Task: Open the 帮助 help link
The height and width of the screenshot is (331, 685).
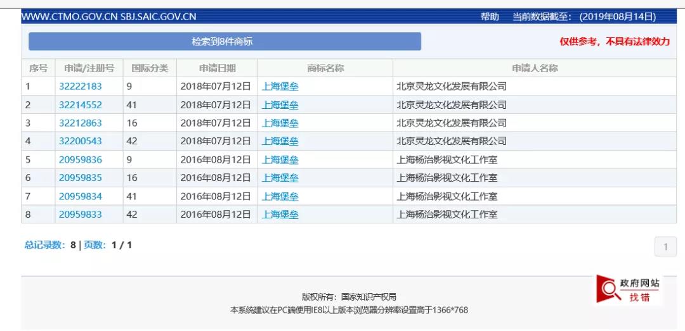Action: (x=490, y=16)
